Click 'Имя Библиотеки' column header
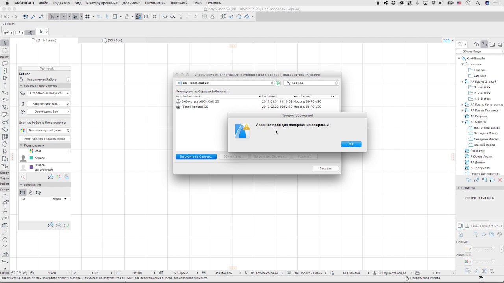This screenshot has height=283, width=504. (x=218, y=96)
